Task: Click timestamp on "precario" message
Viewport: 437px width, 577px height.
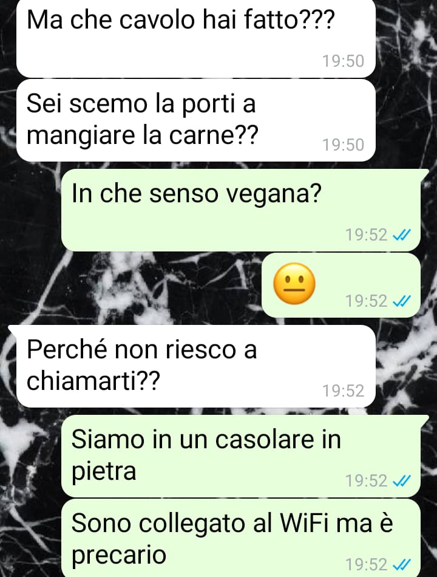Action: click(x=367, y=564)
